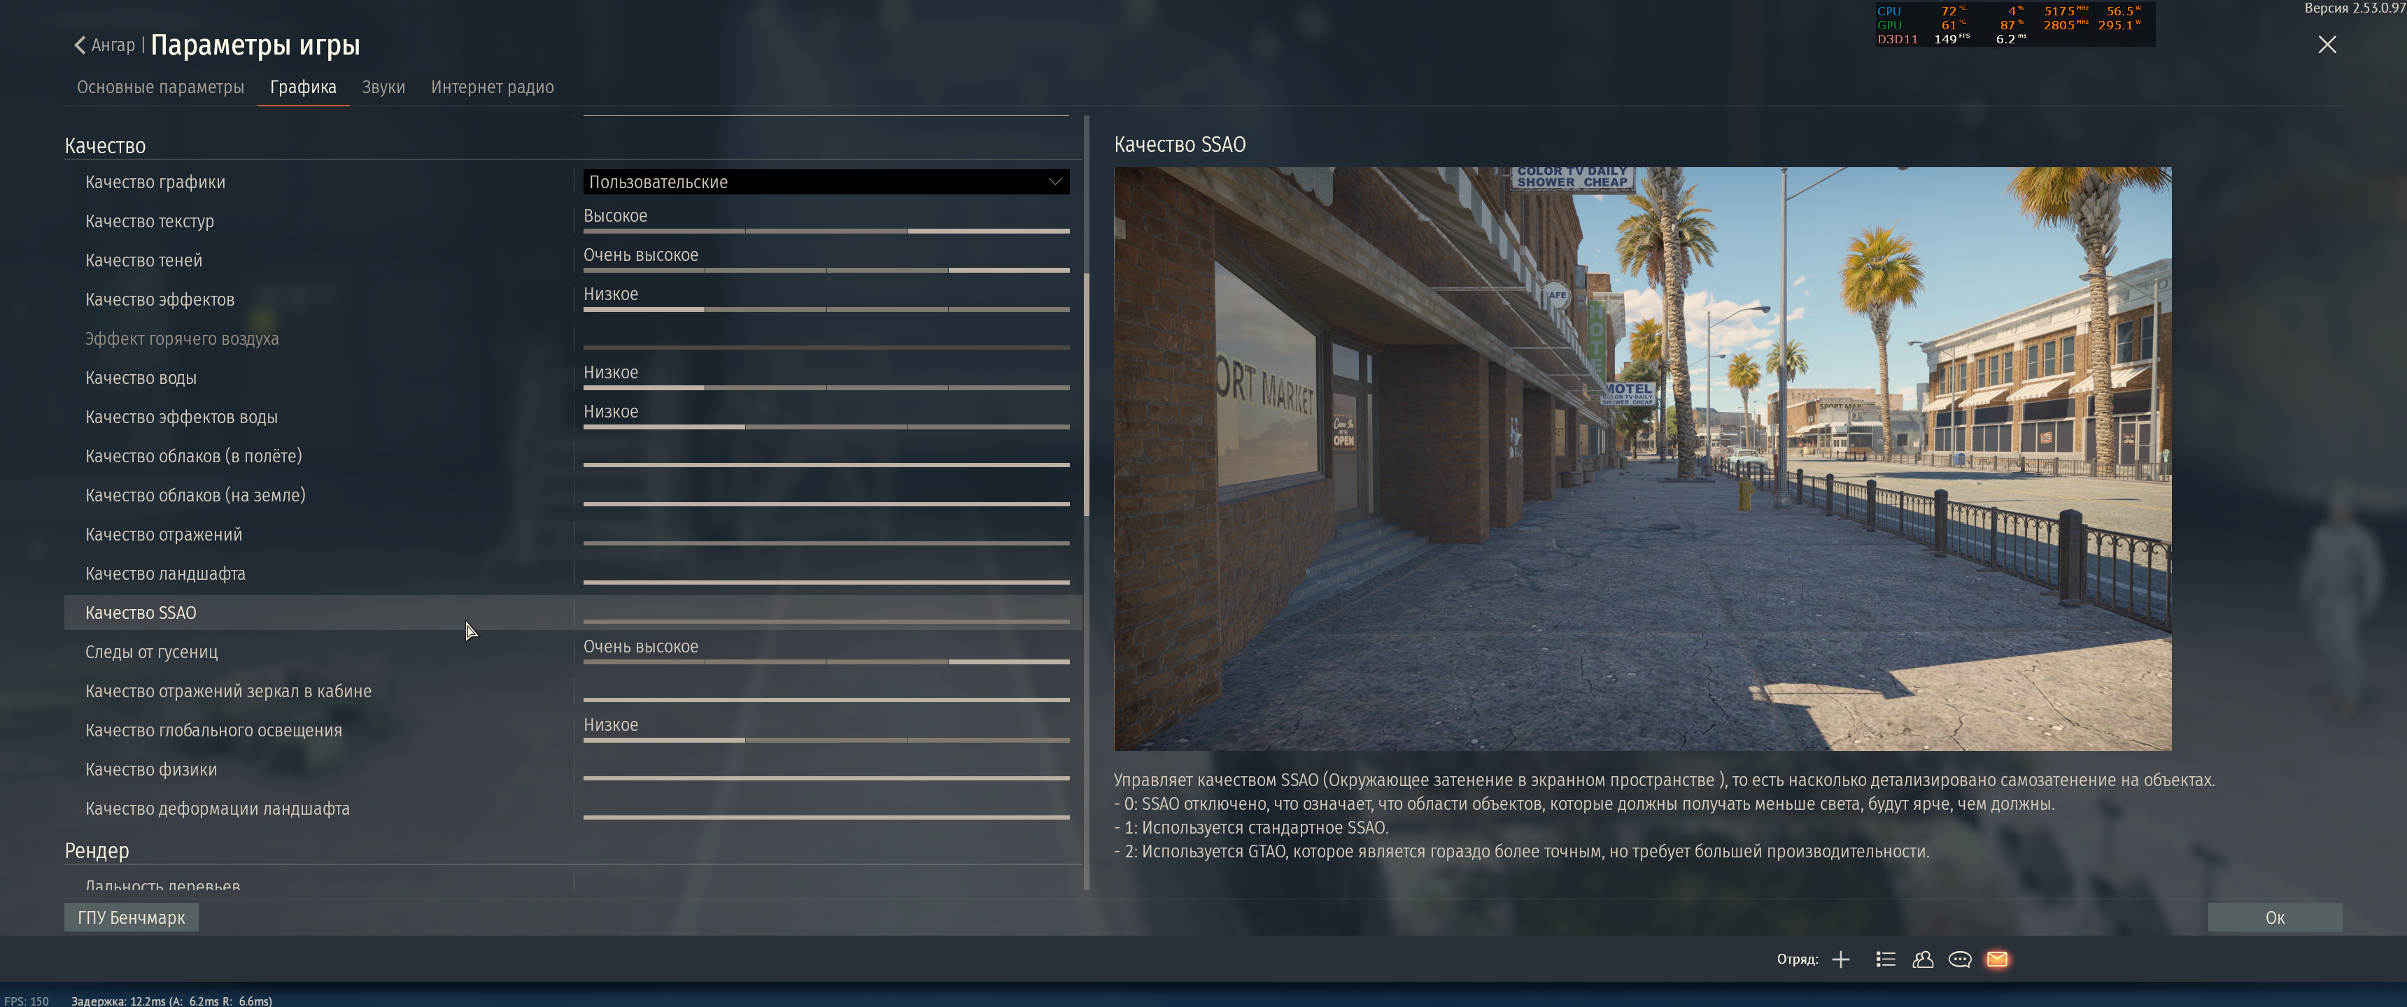The width and height of the screenshot is (2407, 1007).
Task: Click the Следы от гусениц slider
Action: (x=825, y=662)
